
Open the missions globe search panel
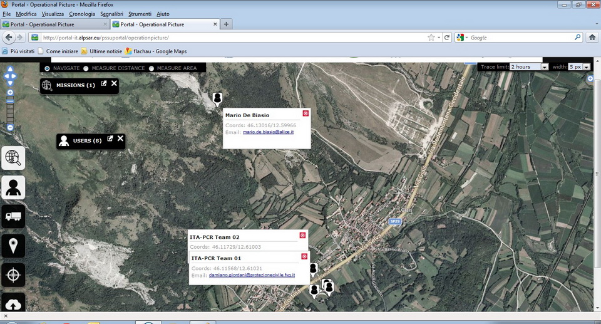[13, 159]
